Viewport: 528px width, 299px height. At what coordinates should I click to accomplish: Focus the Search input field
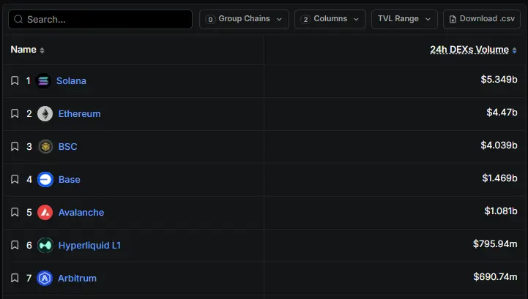(x=100, y=19)
